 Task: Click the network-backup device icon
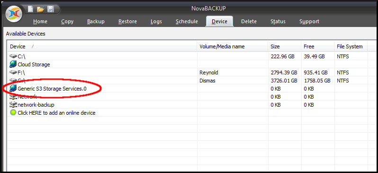[13, 105]
